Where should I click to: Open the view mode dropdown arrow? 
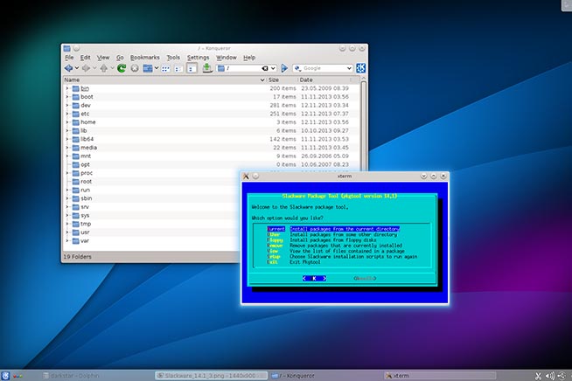click(x=157, y=68)
